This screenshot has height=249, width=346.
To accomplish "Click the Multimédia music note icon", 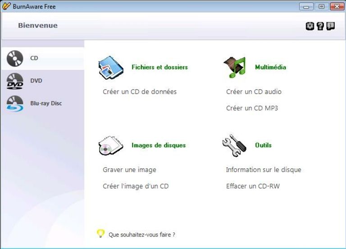I will point(235,68).
